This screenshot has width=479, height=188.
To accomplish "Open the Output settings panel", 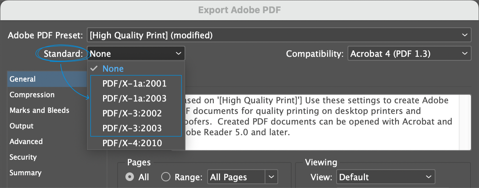I will (22, 126).
